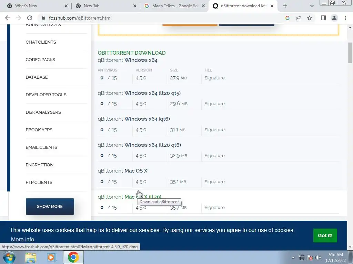Click the forward navigation arrow
353x264 pixels.
19,18
